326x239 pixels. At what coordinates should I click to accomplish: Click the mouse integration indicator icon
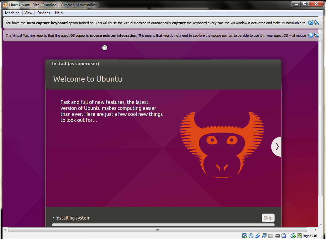(x=293, y=236)
